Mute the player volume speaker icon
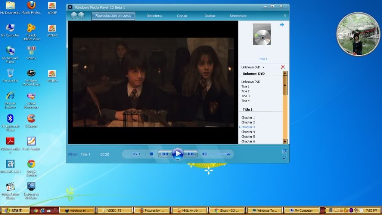Viewport: 382px width, 215px height. (x=205, y=154)
